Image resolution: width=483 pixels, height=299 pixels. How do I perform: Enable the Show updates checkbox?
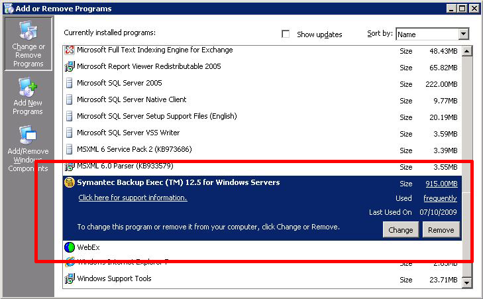tap(286, 34)
